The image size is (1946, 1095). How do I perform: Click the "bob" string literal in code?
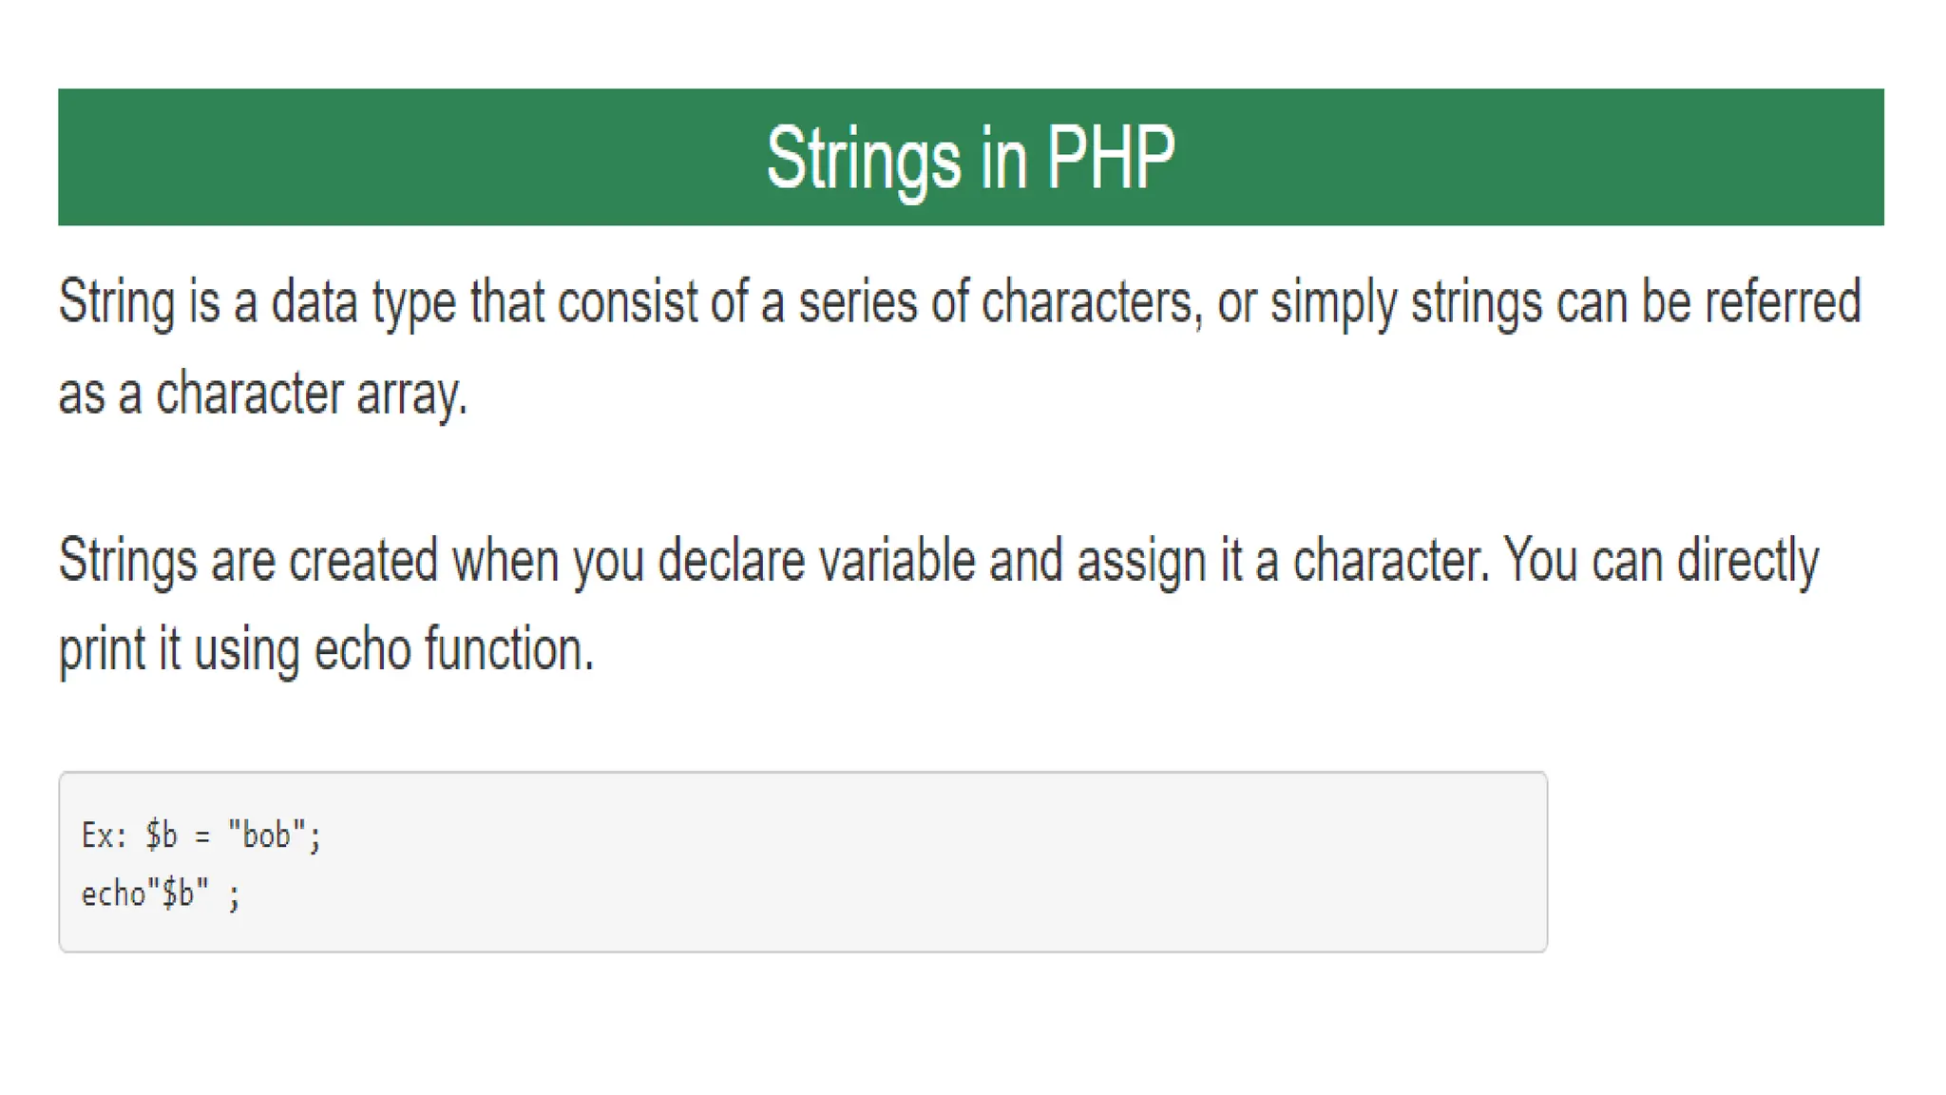tap(266, 834)
